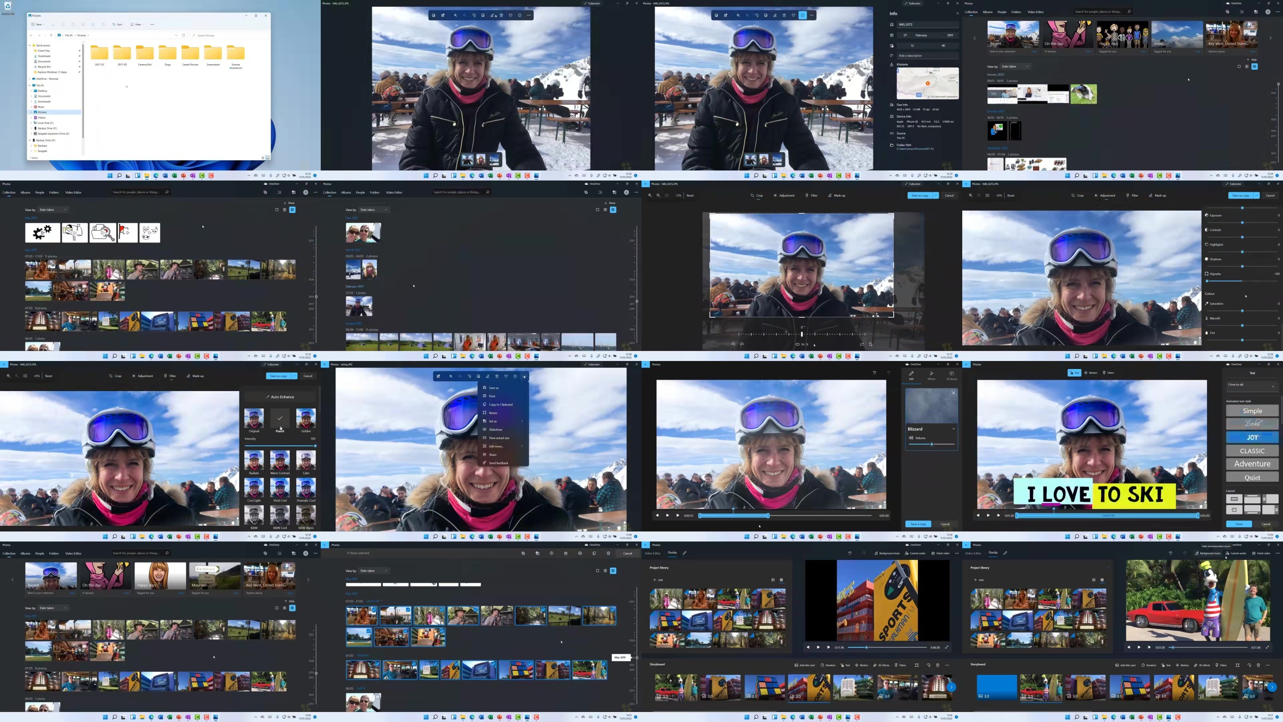Click 'Add a description' field in Info pane
1283x722 pixels.
(x=927, y=56)
